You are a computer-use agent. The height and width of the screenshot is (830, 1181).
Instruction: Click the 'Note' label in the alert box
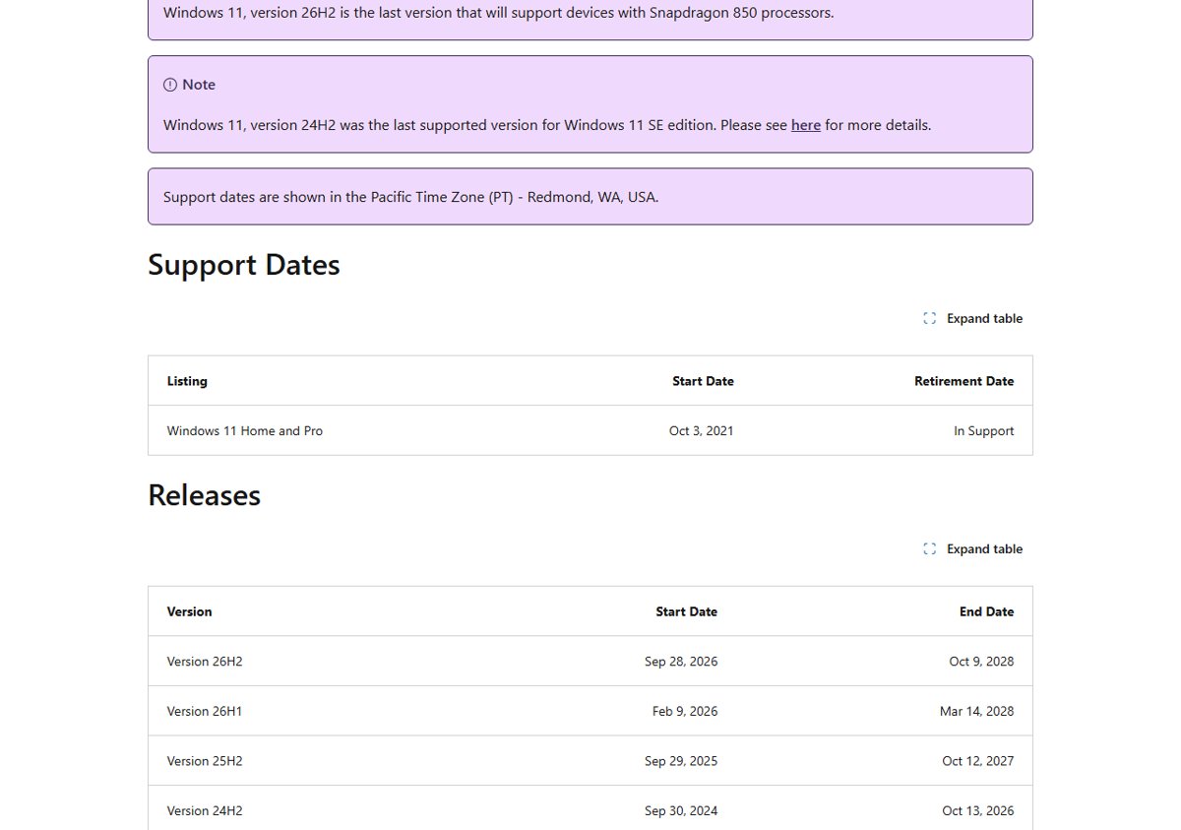[x=199, y=85]
